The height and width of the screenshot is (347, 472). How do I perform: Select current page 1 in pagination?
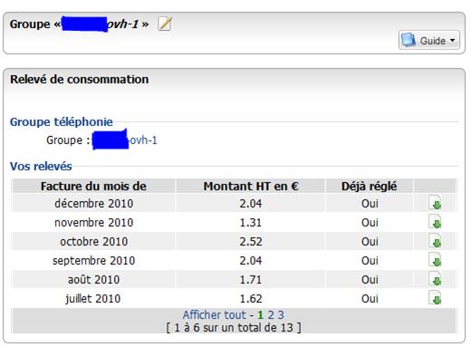260,315
